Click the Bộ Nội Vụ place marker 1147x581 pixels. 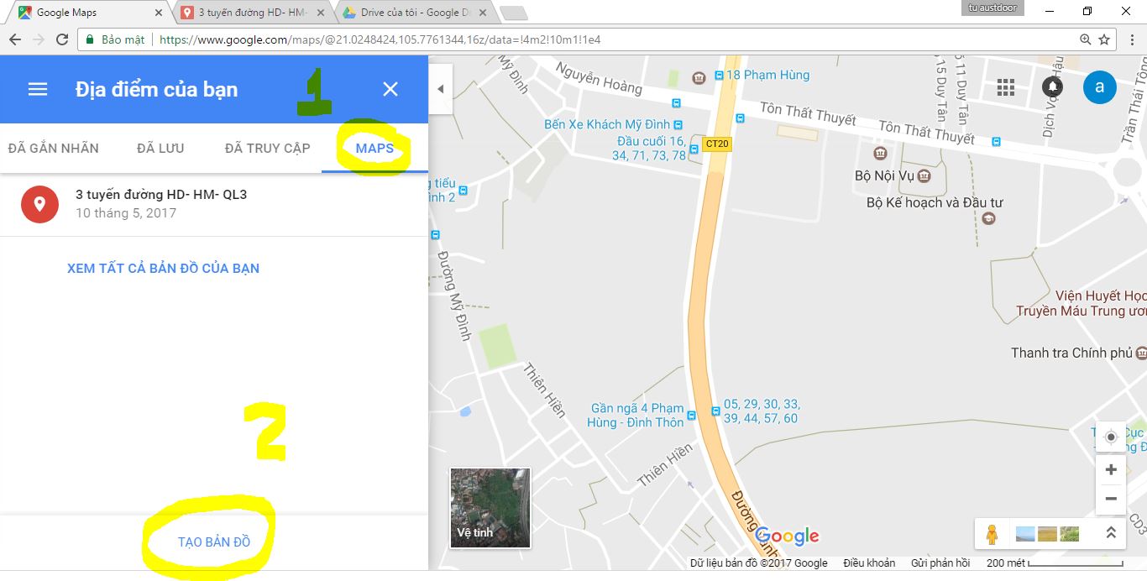pyautogui.click(x=924, y=175)
